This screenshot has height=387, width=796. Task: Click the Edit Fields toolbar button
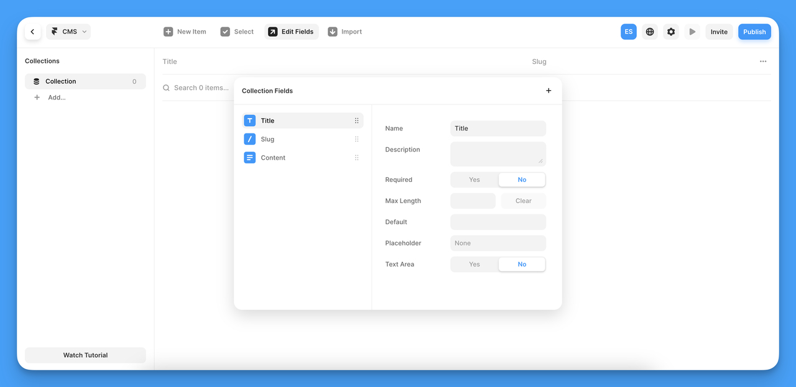coord(291,32)
